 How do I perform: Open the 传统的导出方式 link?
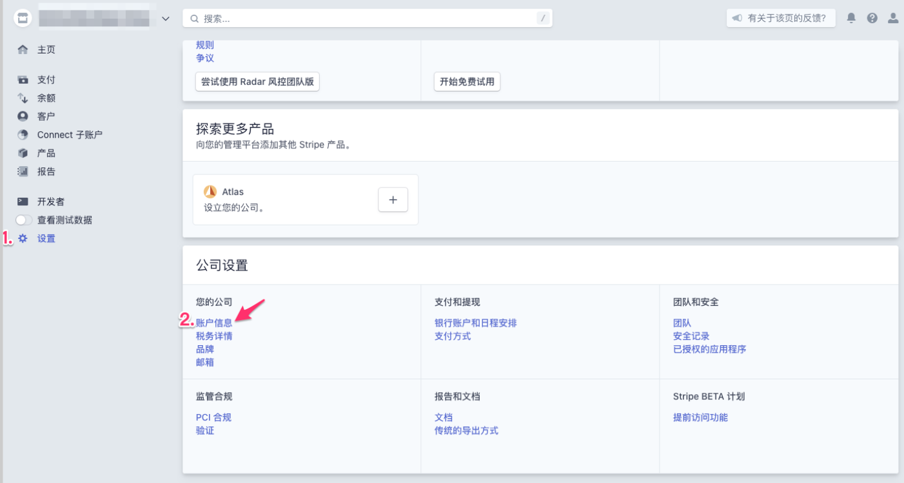coord(466,430)
